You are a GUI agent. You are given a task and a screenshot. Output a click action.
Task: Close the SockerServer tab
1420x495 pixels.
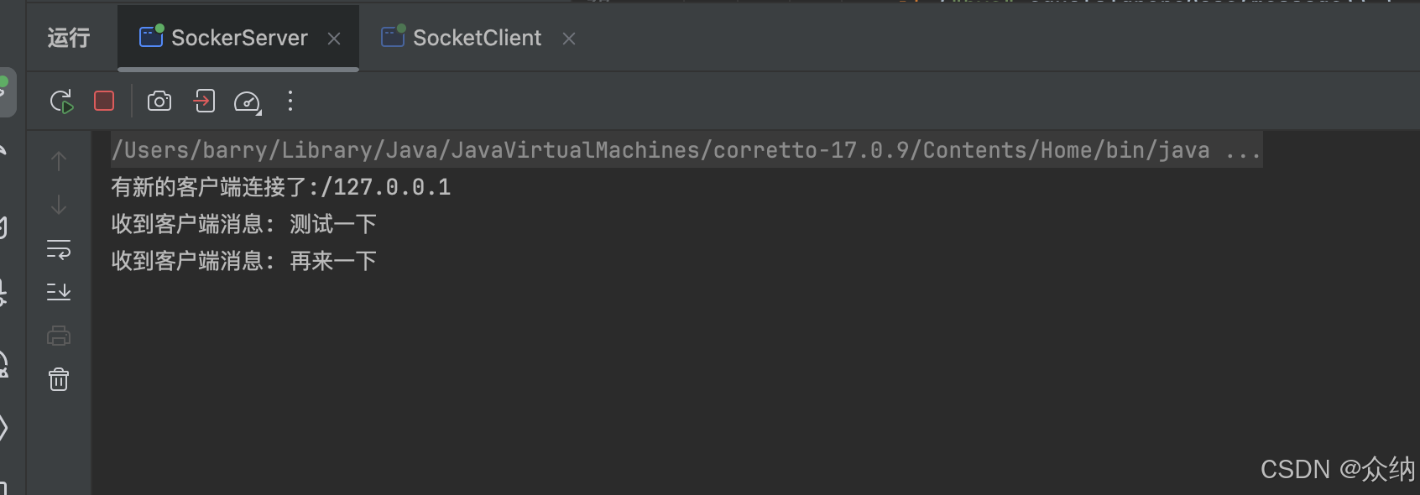(x=334, y=39)
